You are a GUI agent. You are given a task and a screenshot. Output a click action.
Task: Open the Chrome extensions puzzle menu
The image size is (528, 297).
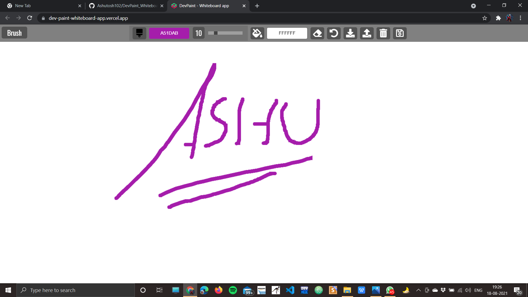(499, 18)
